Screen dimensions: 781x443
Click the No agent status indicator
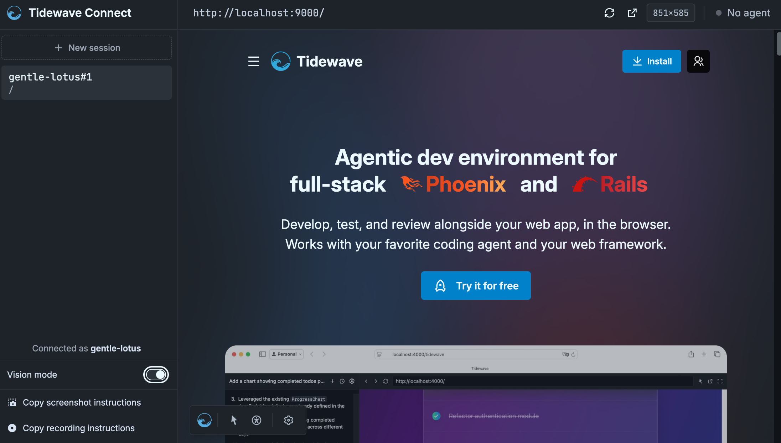click(x=743, y=13)
